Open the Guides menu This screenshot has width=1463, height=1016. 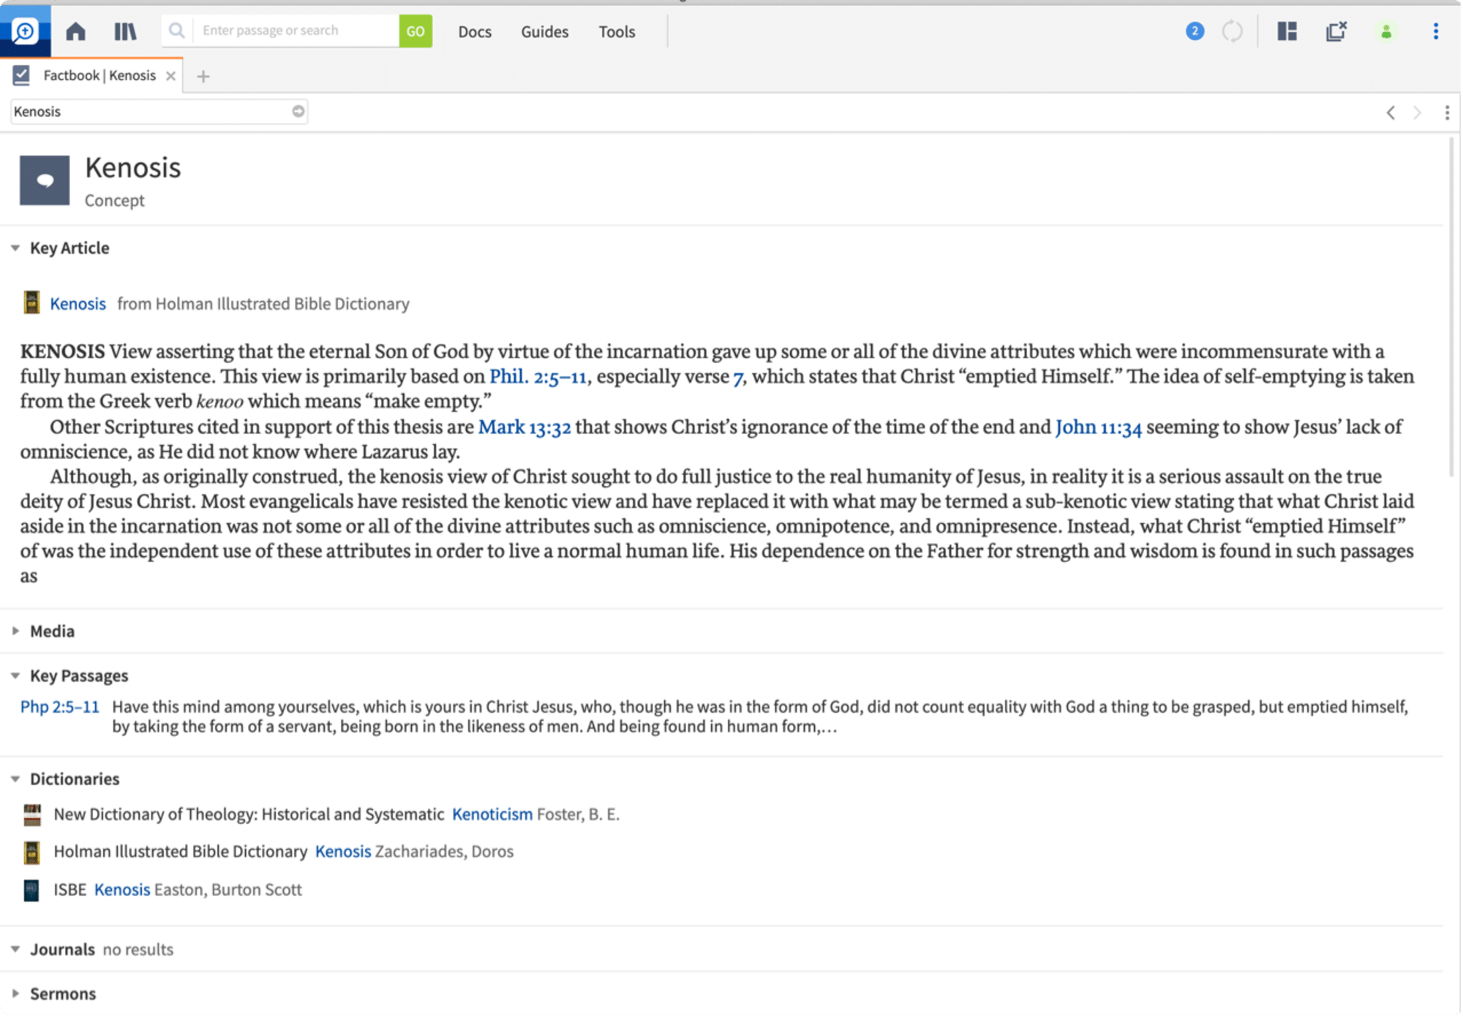(544, 31)
